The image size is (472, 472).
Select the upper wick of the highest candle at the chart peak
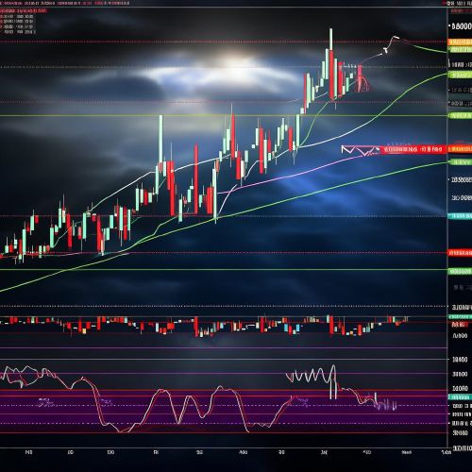[331, 39]
